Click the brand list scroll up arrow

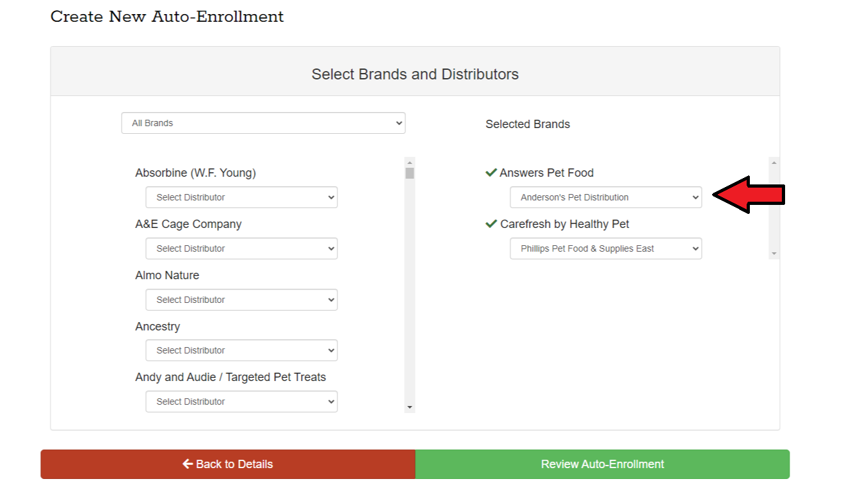[x=410, y=163]
